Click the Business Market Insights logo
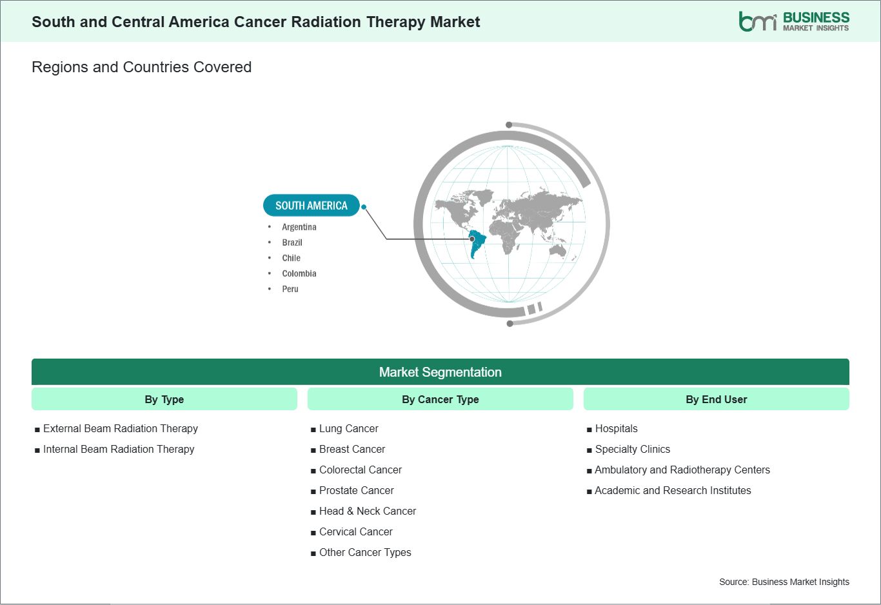 793,21
